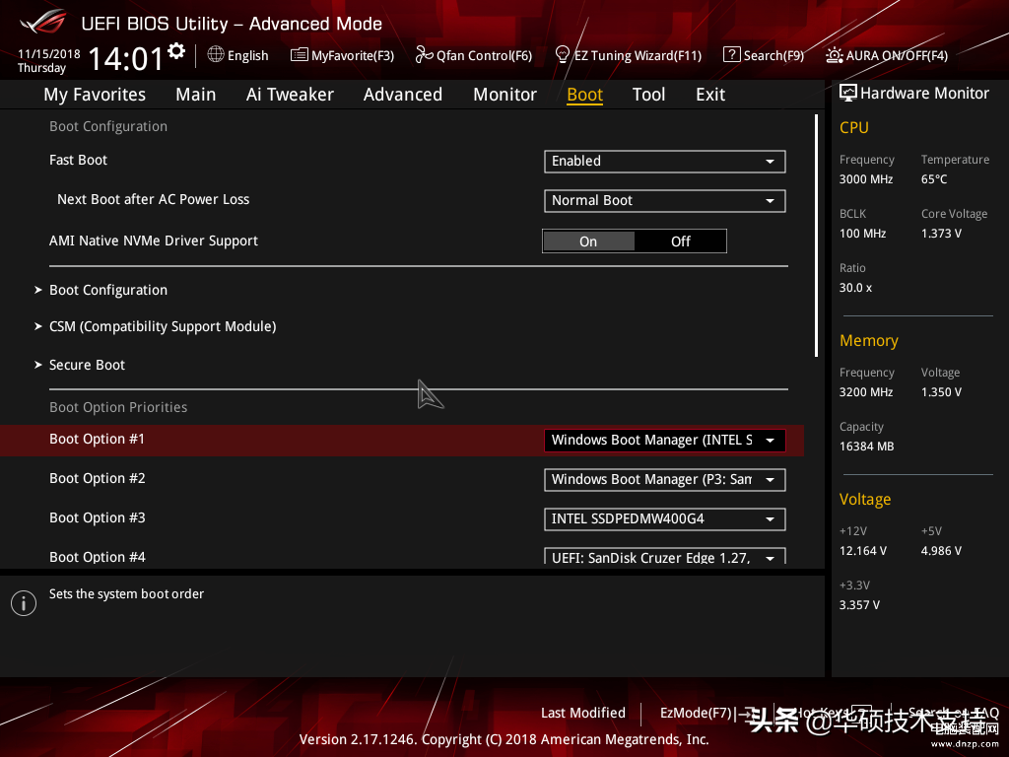Switch to the Main tab
This screenshot has height=757, width=1009.
coord(196,95)
